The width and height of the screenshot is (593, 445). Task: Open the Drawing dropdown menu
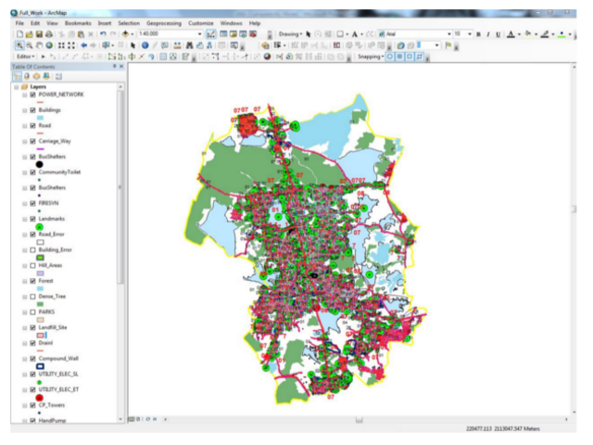(x=290, y=34)
